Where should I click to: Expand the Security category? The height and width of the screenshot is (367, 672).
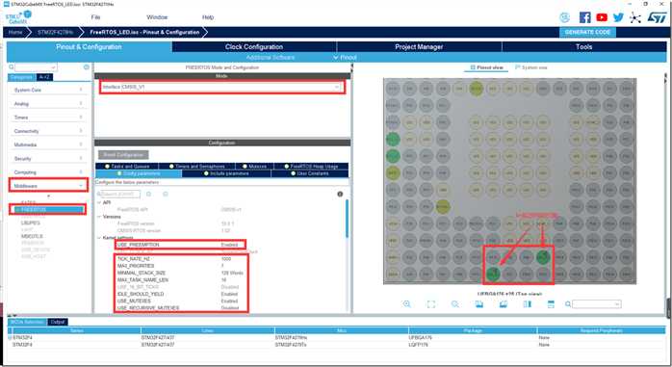pos(48,159)
